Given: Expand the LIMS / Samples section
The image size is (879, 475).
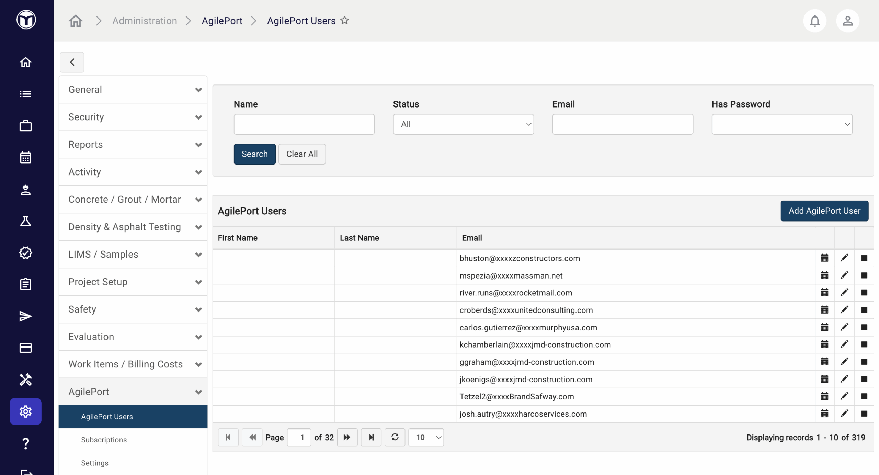Looking at the screenshot, I should point(133,255).
